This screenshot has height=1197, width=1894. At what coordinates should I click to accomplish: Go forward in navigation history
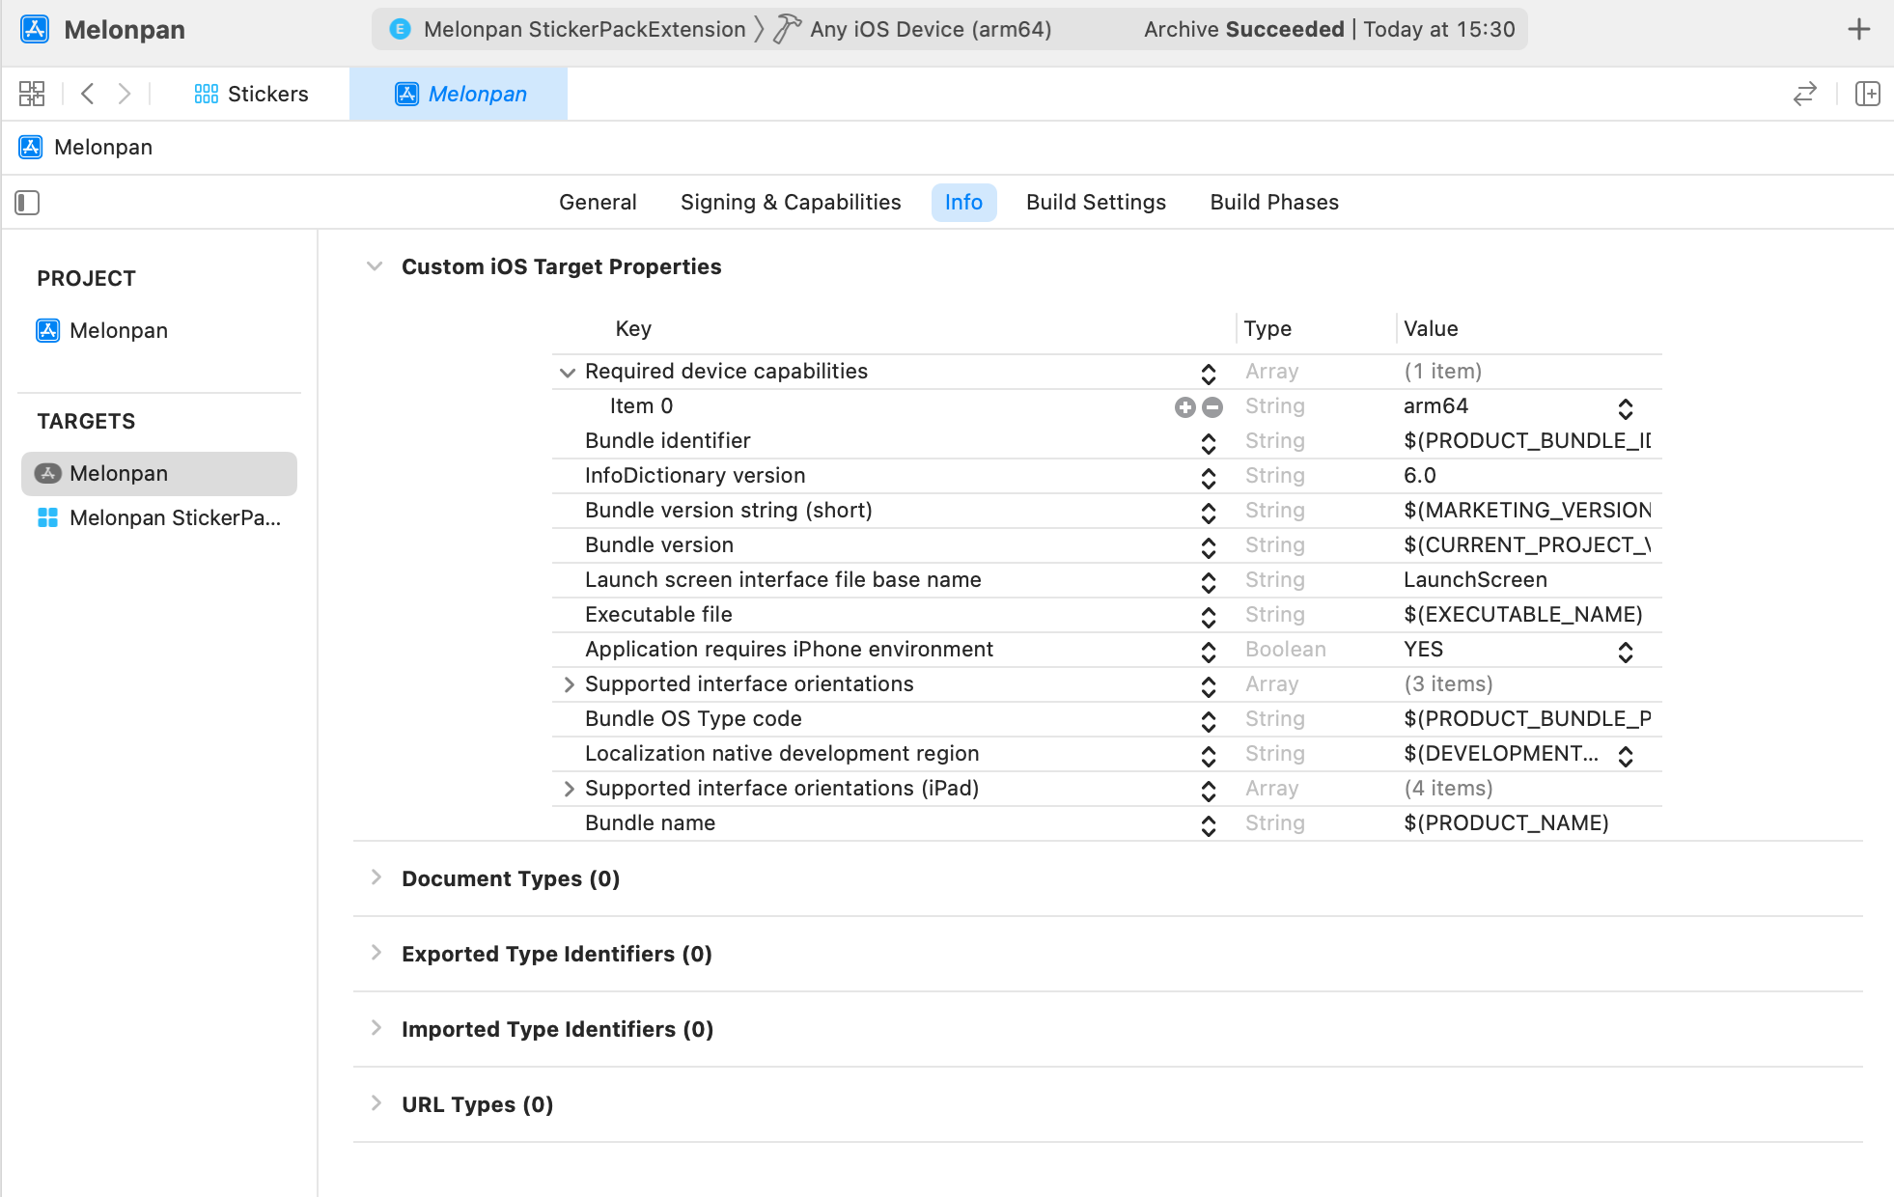(x=125, y=94)
